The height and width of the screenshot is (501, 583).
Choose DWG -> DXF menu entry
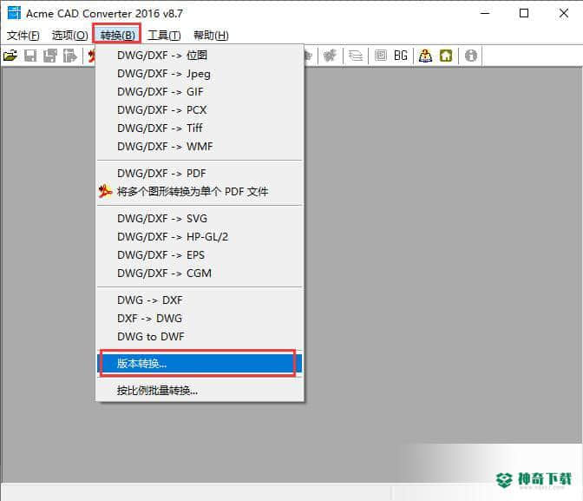pos(200,300)
